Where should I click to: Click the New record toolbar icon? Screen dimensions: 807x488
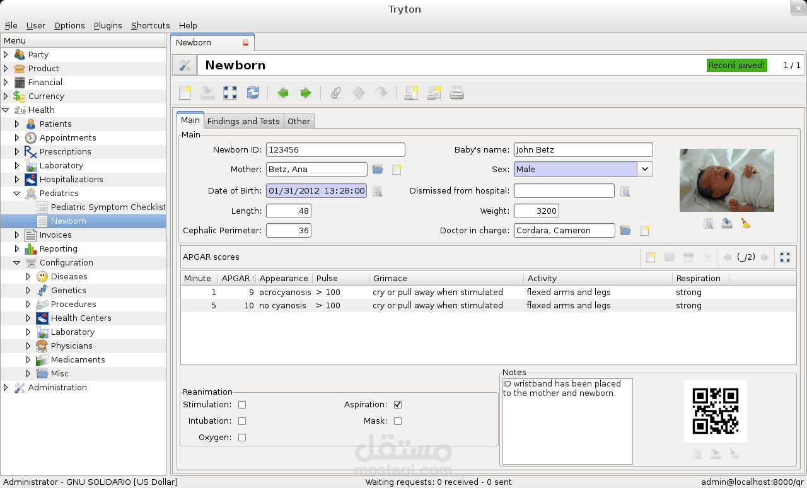pos(185,93)
